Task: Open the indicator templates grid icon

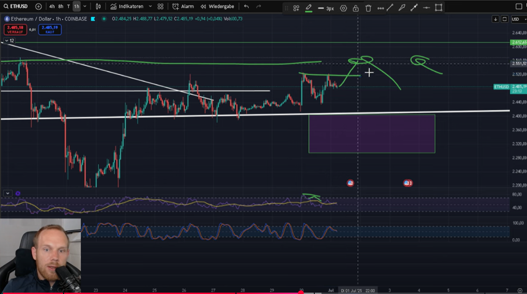Action: (x=160, y=6)
